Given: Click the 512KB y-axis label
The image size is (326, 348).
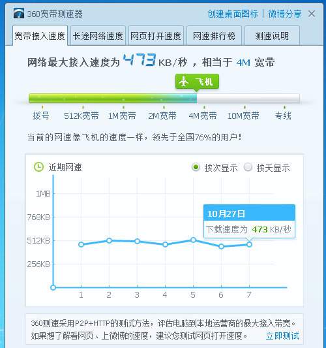Looking at the screenshot, I should click(38, 240).
